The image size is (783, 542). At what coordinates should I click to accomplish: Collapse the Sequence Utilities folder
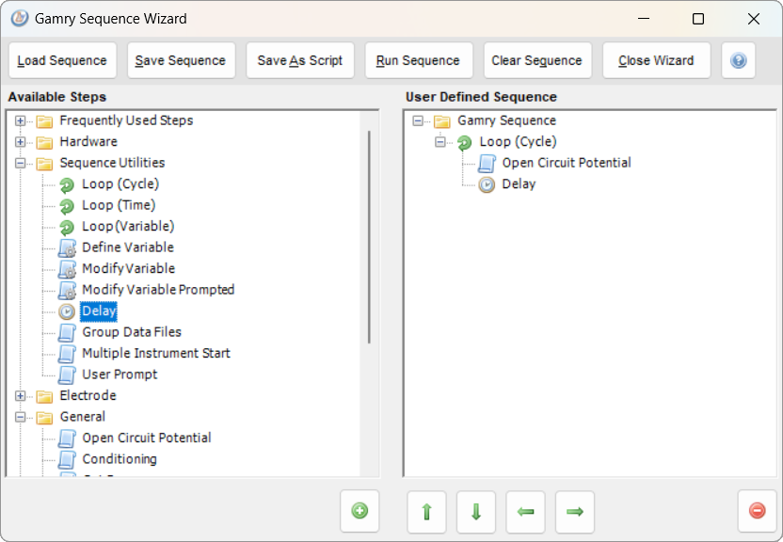[20, 163]
